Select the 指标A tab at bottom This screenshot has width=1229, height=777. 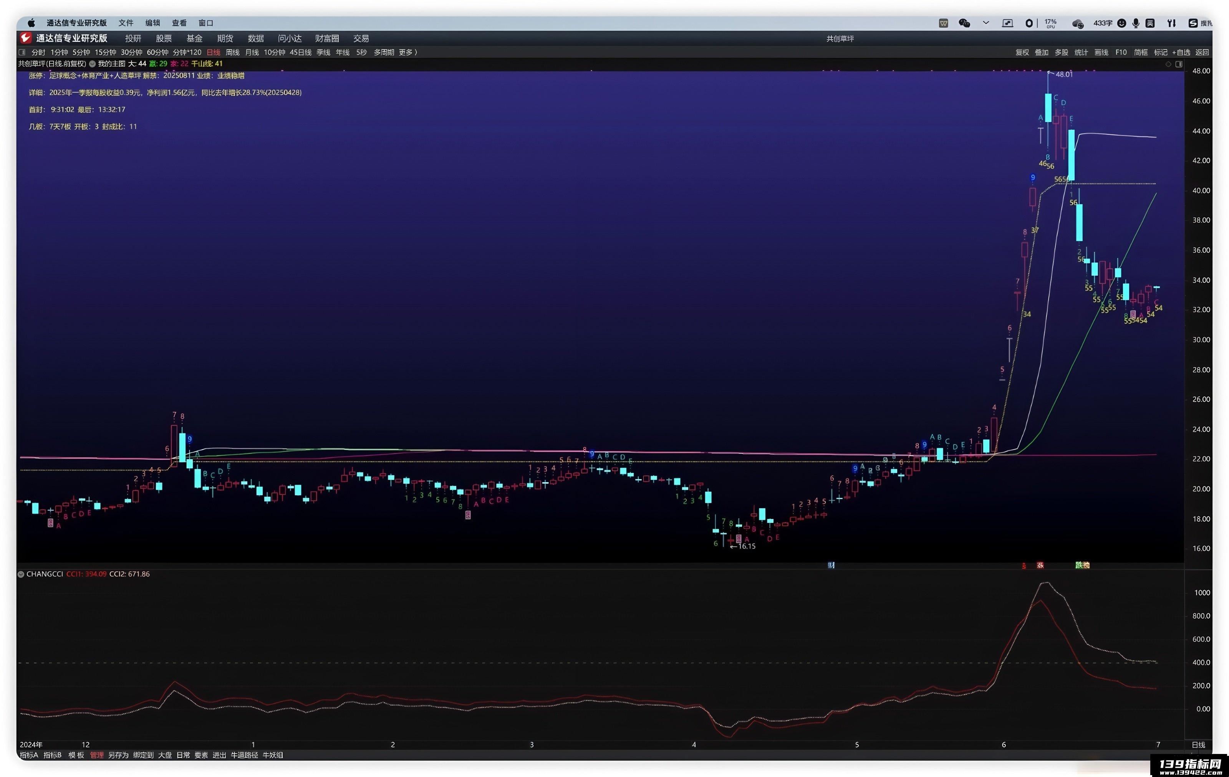click(x=29, y=755)
